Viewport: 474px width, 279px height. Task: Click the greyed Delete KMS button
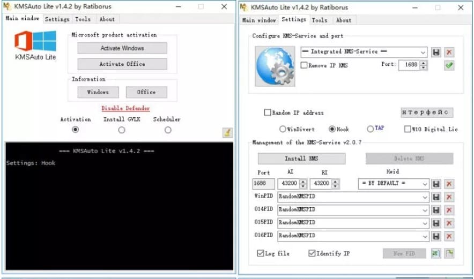409,159
